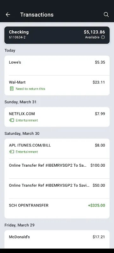114x253 pixels.
Task: Tap Entertainment label under NETFLIX.COM
Action: [x=27, y=120]
